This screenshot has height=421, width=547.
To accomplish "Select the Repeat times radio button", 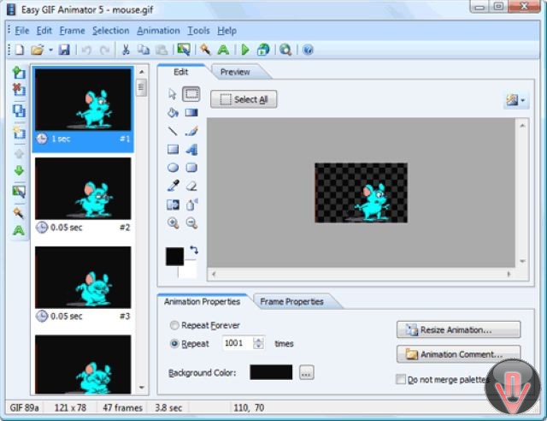I will click(174, 344).
